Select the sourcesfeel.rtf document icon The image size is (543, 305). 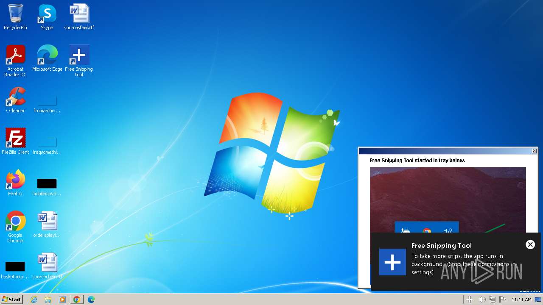[79, 17]
